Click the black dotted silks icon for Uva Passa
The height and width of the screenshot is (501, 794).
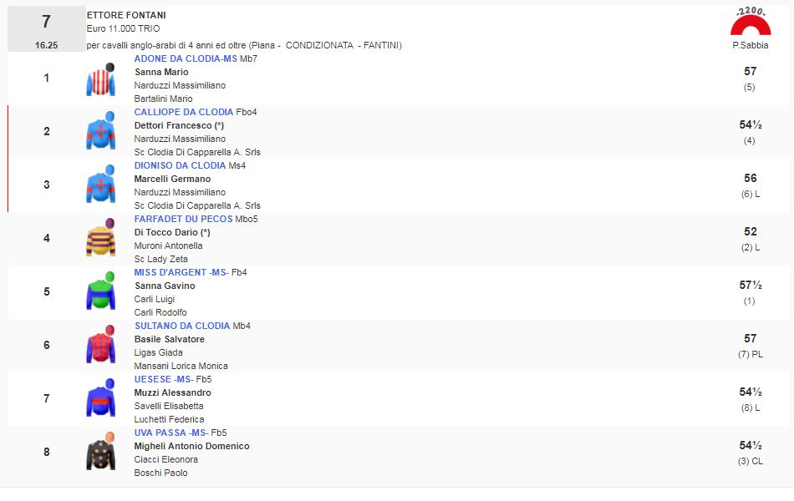point(100,453)
